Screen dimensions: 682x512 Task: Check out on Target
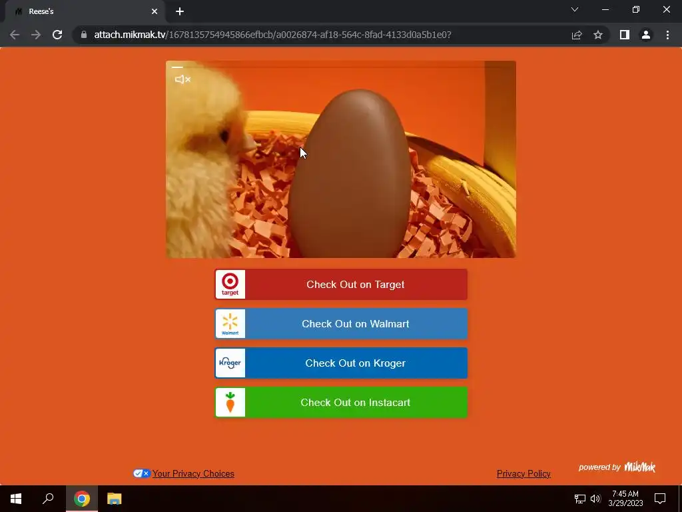point(341,284)
